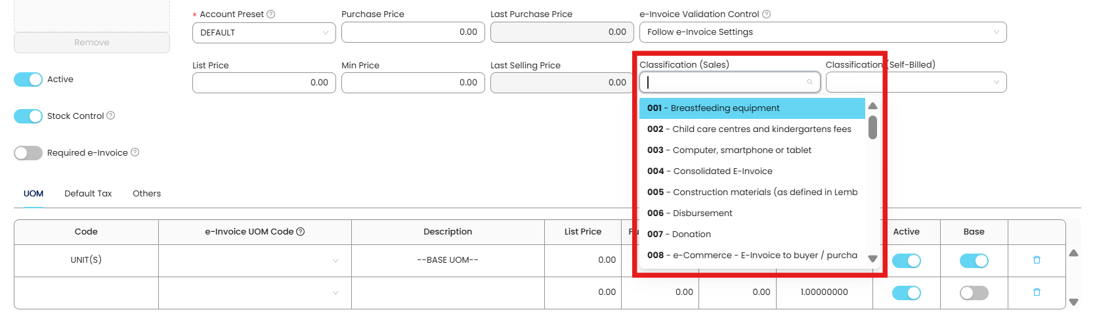1095x314 pixels.
Task: Click help icon beside Required e-Invoice
Action: 135,152
